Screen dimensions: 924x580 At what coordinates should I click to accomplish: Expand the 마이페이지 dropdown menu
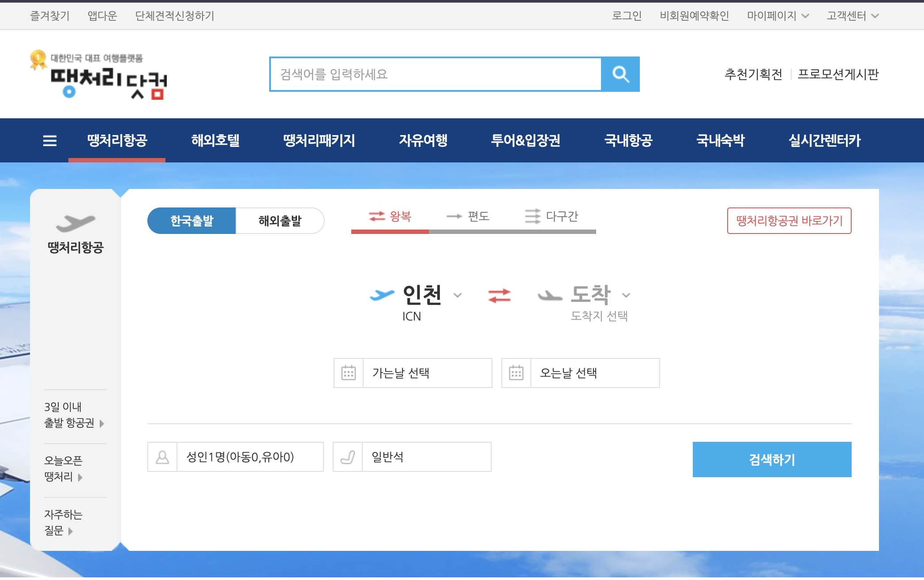pyautogui.click(x=778, y=16)
